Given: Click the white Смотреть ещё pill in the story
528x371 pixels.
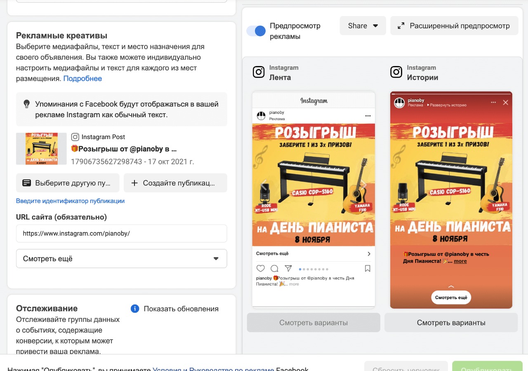Looking at the screenshot, I should click(451, 298).
